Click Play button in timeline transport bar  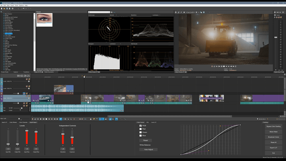(41, 119)
